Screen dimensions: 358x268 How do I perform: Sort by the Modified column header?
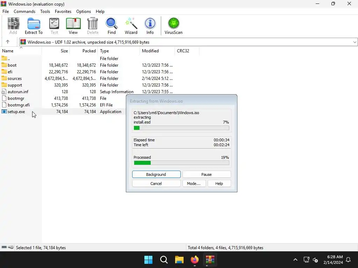click(157, 51)
